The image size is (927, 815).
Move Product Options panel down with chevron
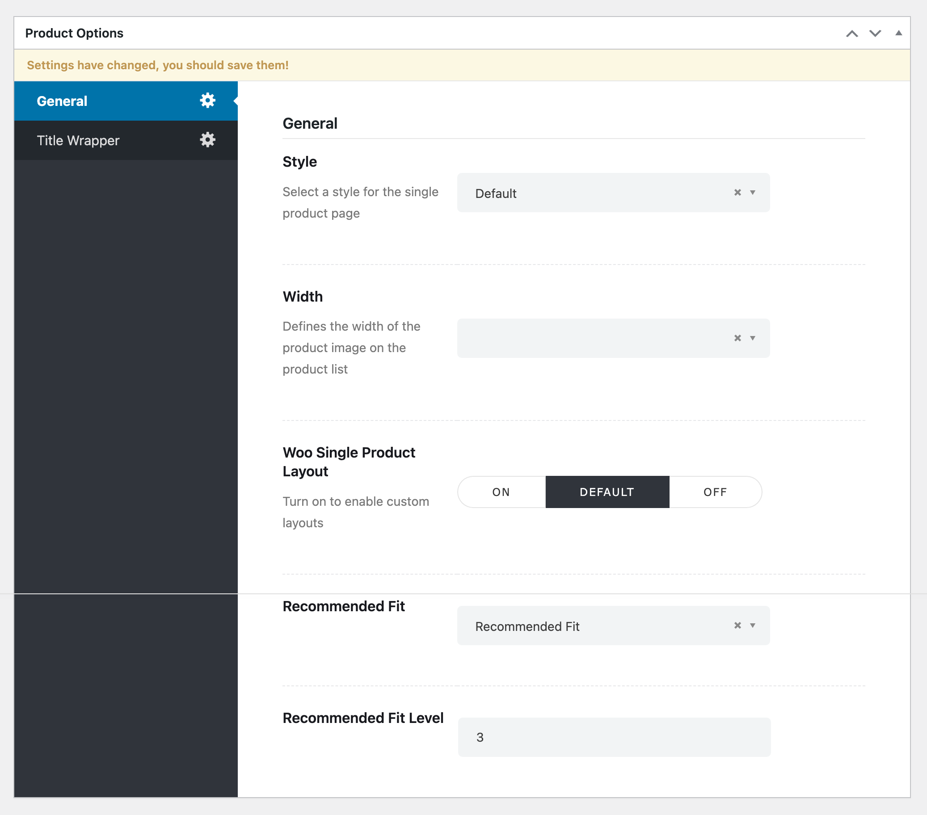[x=875, y=34]
